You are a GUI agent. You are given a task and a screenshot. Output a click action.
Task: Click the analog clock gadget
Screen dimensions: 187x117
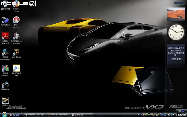coord(176,32)
